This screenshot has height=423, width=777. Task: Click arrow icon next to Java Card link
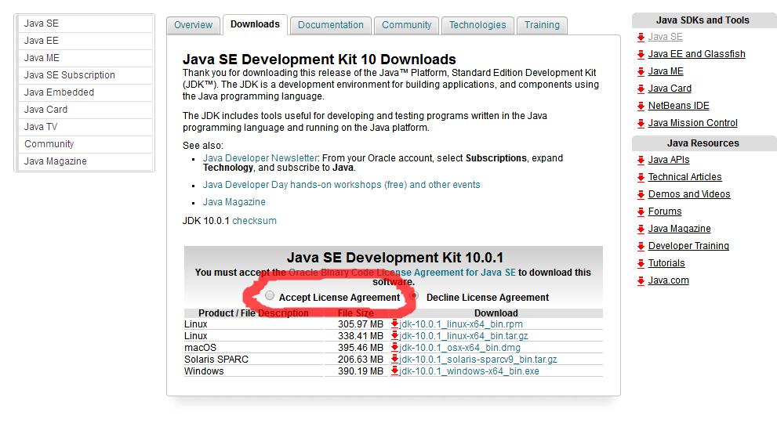point(641,89)
